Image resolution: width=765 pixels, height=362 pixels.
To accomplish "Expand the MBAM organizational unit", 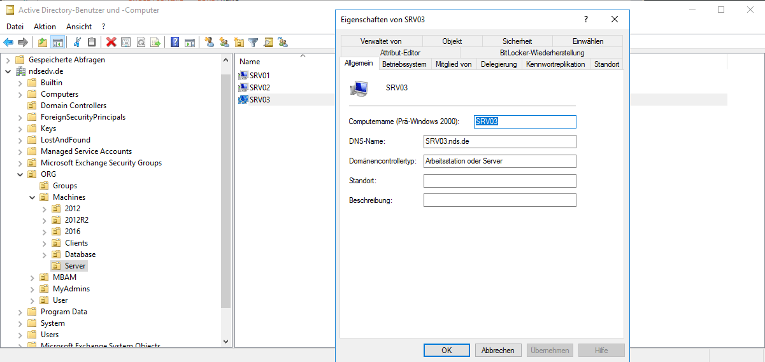I will (x=32, y=277).
